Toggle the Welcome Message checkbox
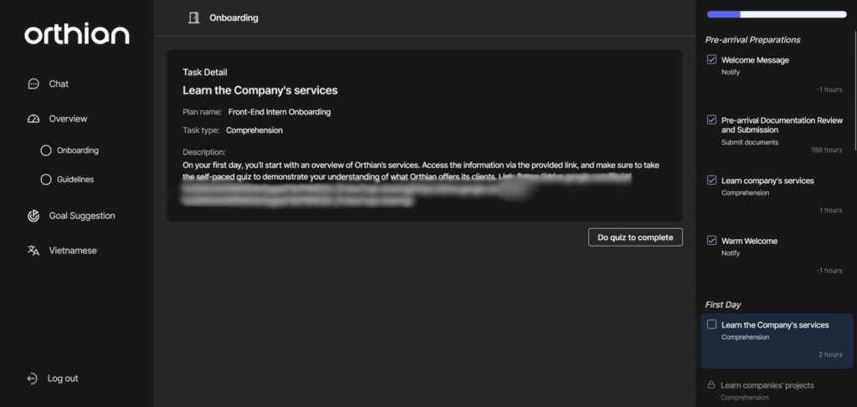 [x=711, y=60]
